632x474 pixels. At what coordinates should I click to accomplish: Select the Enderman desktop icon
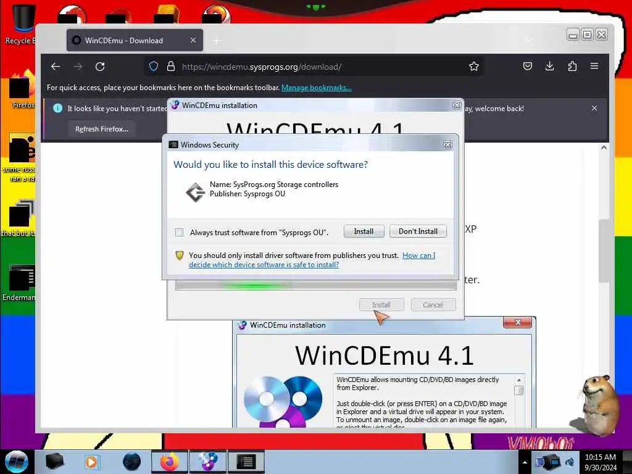coord(19,283)
